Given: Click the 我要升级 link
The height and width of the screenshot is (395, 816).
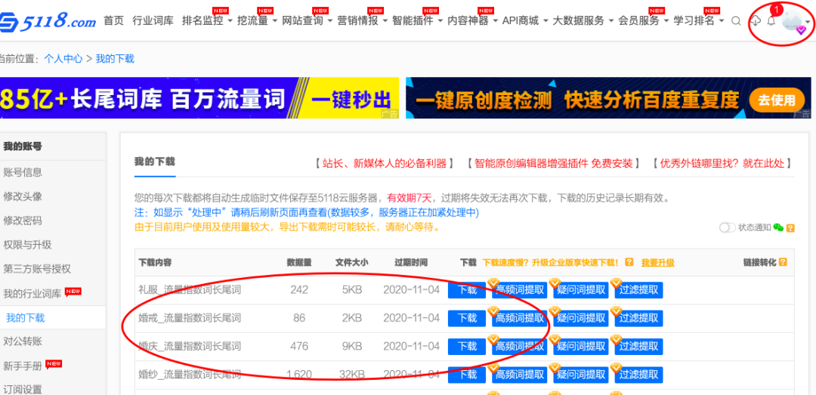Looking at the screenshot, I should click(x=657, y=263).
